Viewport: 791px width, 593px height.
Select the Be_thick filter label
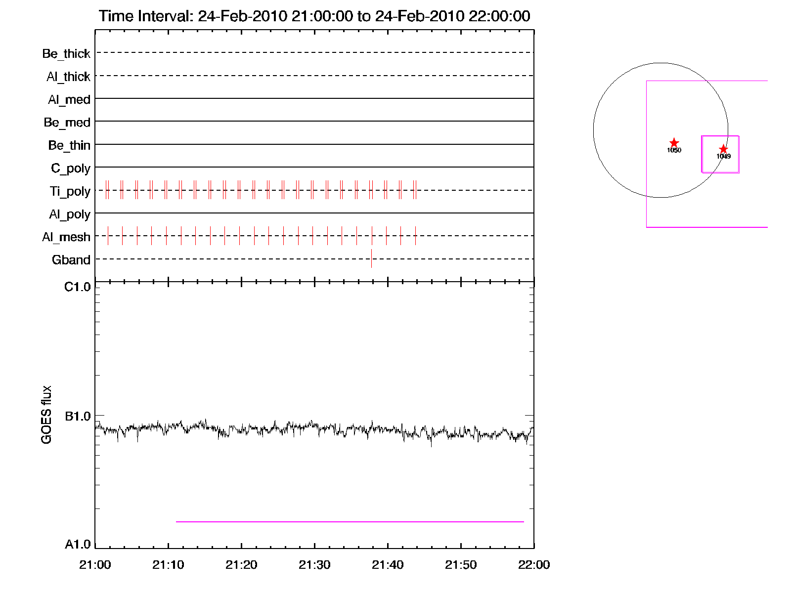[66, 53]
